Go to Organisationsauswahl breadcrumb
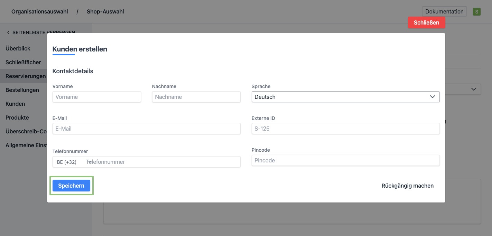The width and height of the screenshot is (492, 236). 40,12
